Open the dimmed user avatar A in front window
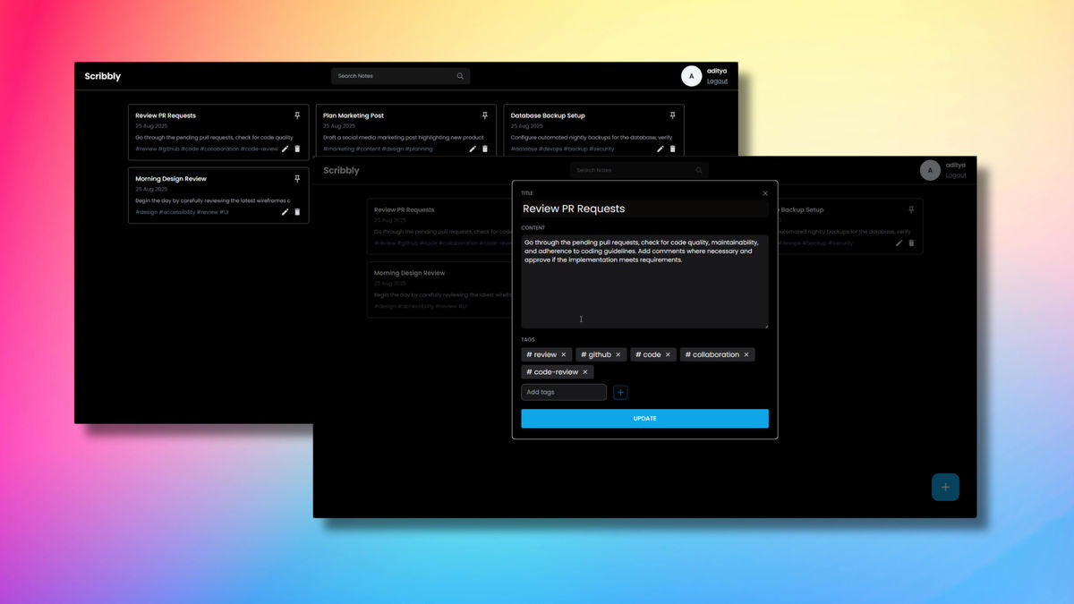The width and height of the screenshot is (1074, 604). tap(930, 170)
